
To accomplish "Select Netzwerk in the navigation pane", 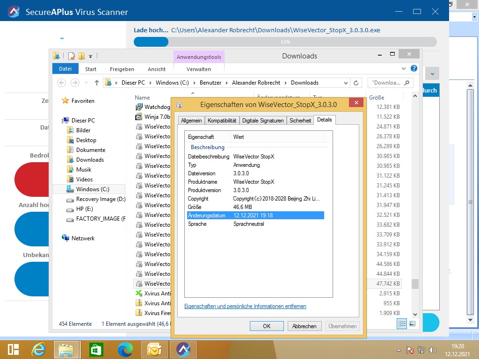I will pos(78,238).
